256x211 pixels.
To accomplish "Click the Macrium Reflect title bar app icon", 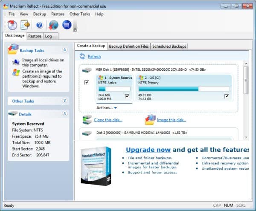I will pyautogui.click(x=6, y=6).
